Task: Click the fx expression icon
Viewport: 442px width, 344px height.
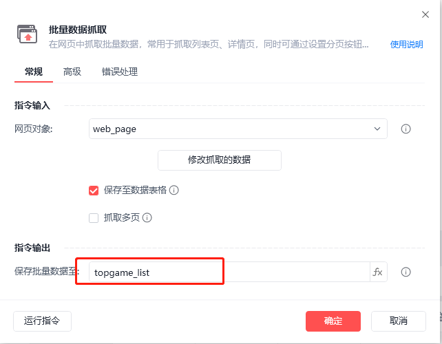Action: (x=378, y=272)
